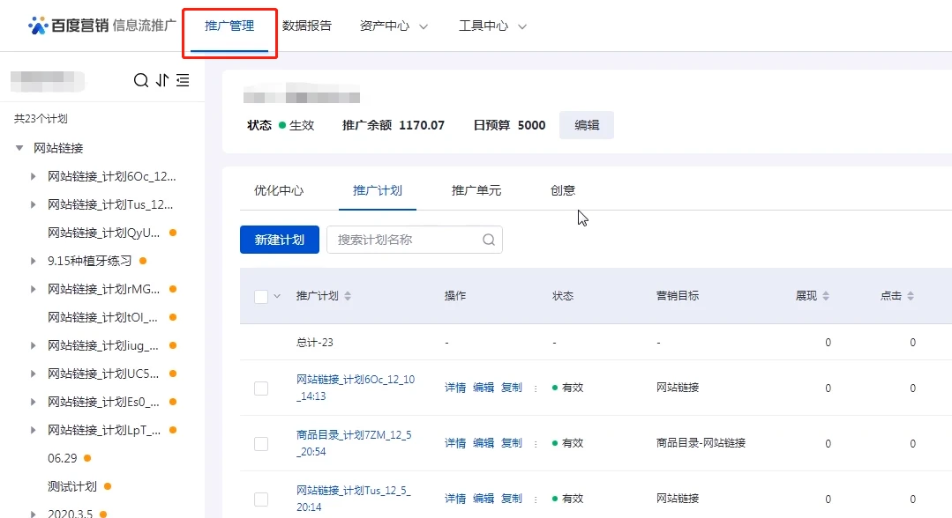
Task: Open the 推广单元 tab
Action: [476, 190]
